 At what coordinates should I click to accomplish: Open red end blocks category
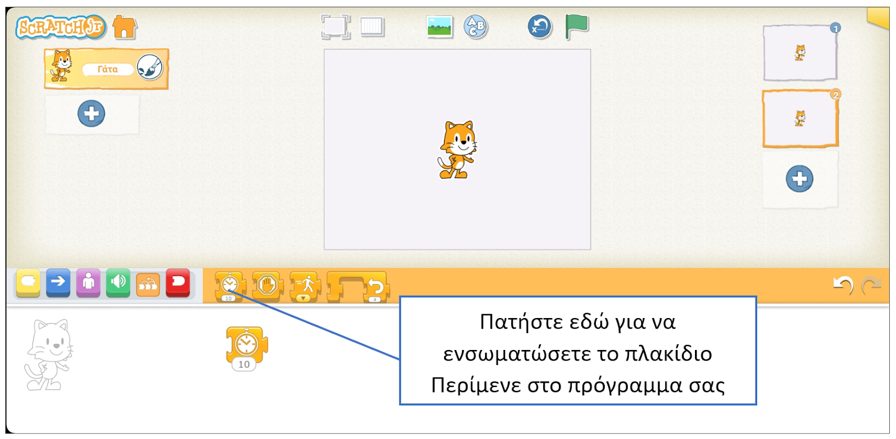point(178,283)
